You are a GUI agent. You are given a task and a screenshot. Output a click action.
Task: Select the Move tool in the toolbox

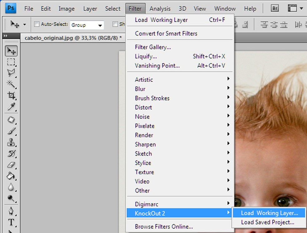coord(11,51)
